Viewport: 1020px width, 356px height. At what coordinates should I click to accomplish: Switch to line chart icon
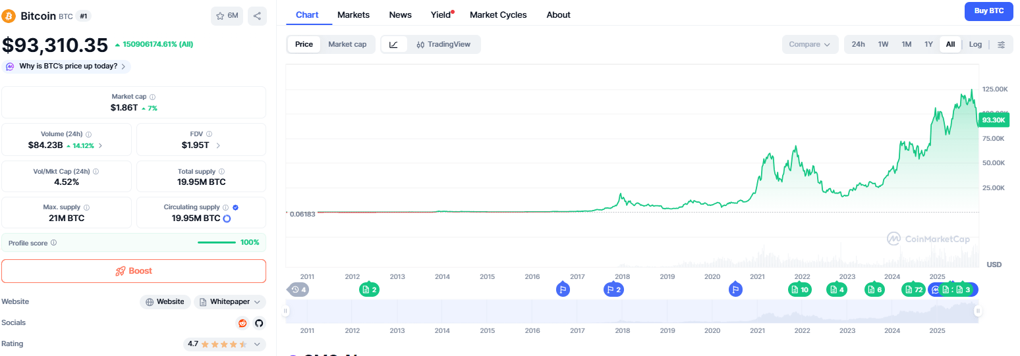coord(393,44)
